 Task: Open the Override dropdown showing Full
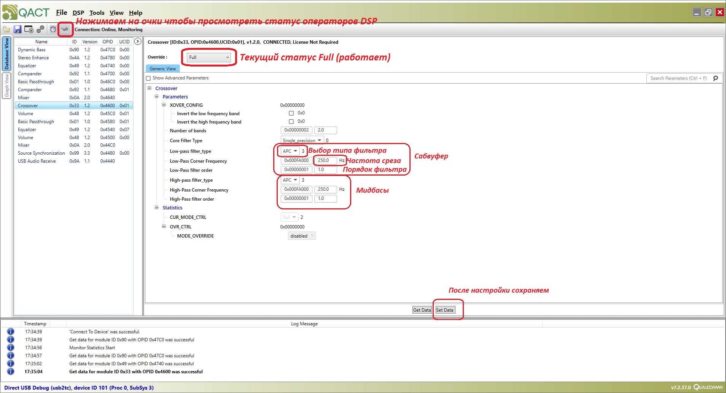tap(209, 57)
